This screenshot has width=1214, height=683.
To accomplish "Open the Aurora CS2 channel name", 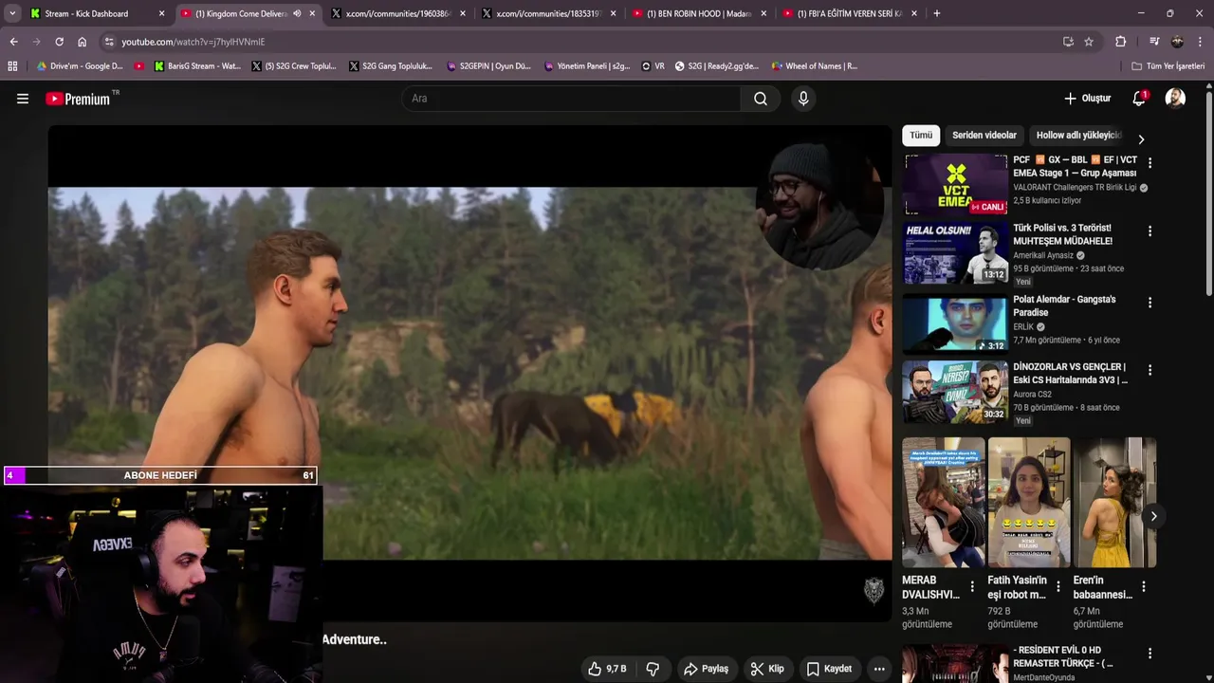I will tap(1032, 395).
